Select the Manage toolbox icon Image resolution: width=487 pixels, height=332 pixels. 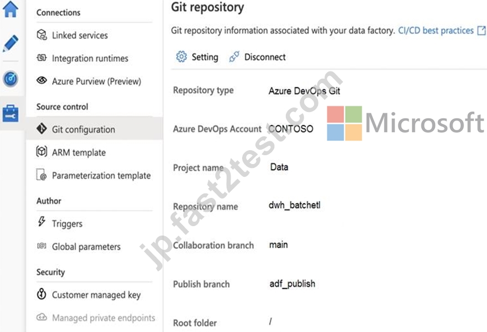click(x=11, y=114)
